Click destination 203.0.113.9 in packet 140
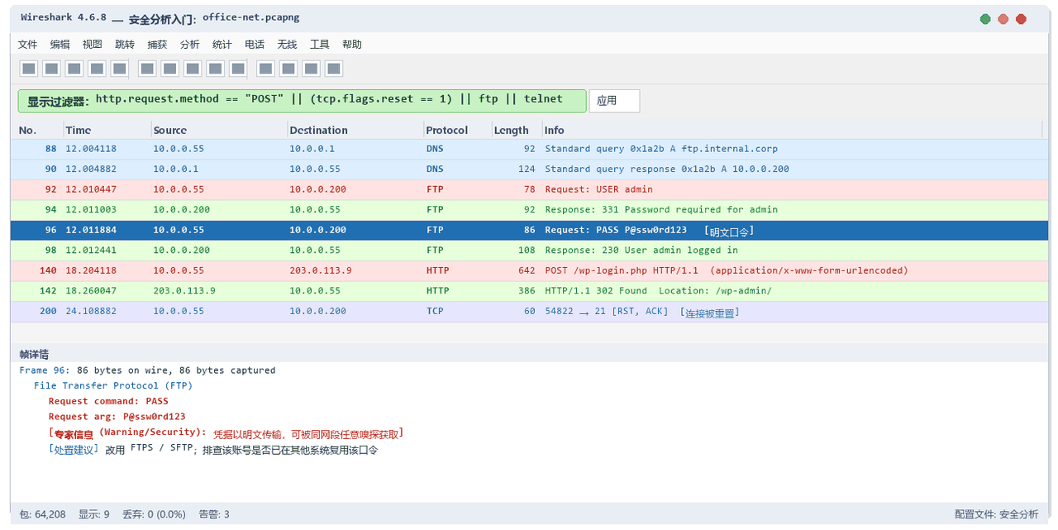This screenshot has height=530, width=1058. click(x=321, y=270)
